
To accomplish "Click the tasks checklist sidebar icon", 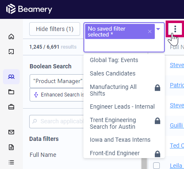I will pyautogui.click(x=11, y=52).
